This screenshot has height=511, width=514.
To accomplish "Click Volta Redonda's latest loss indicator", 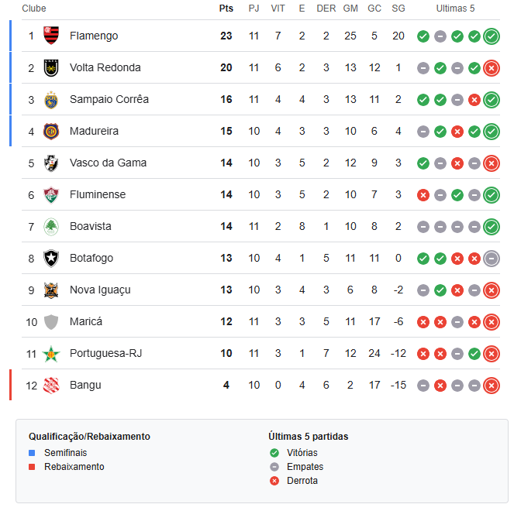I will coord(492,68).
